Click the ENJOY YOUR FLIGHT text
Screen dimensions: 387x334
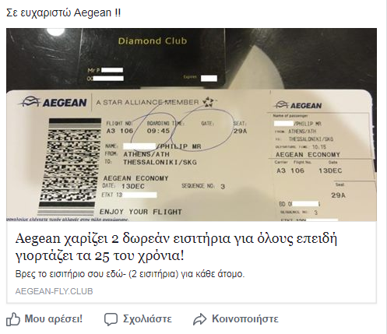(141, 212)
